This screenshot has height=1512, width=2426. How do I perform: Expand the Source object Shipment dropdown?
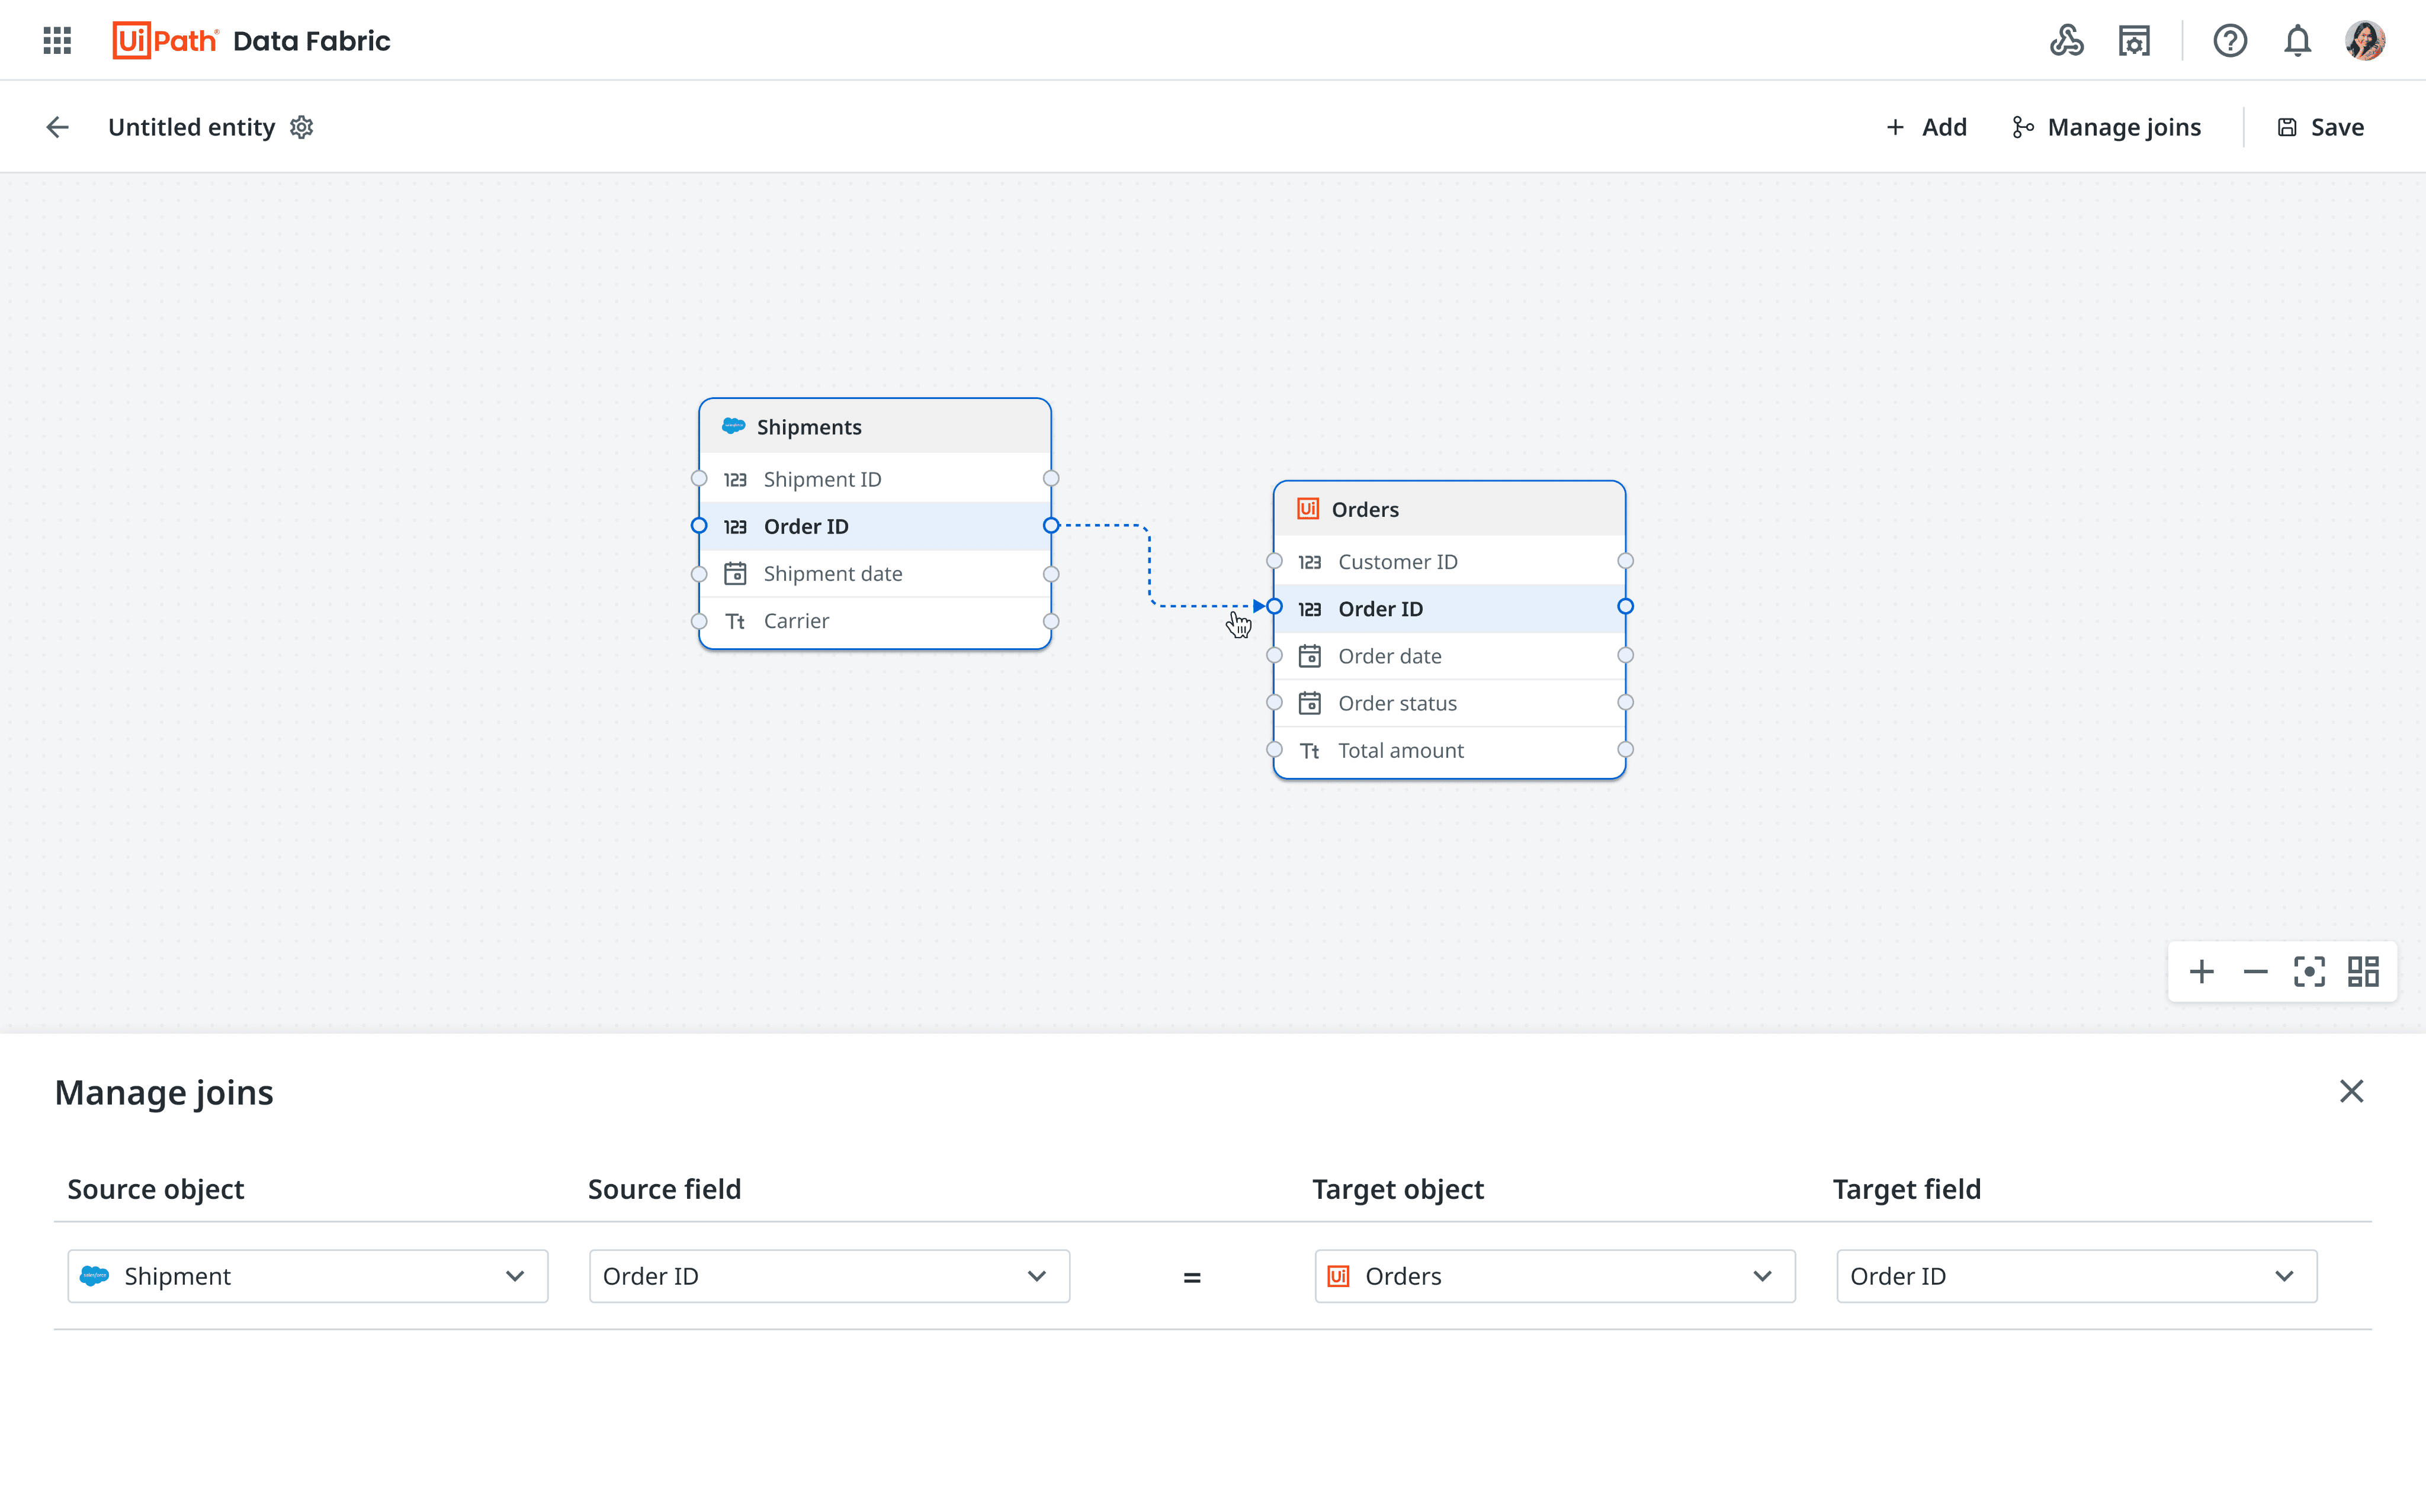(x=307, y=1276)
